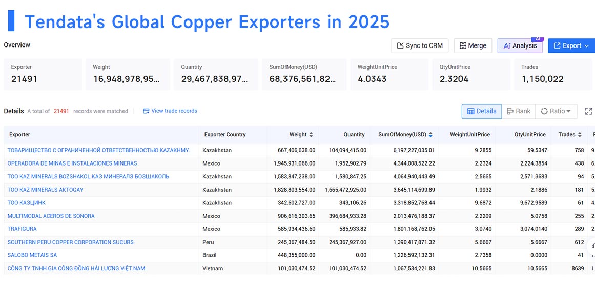The height and width of the screenshot is (281, 595).
Task: Click the Exporter column header
Action: coord(20,135)
